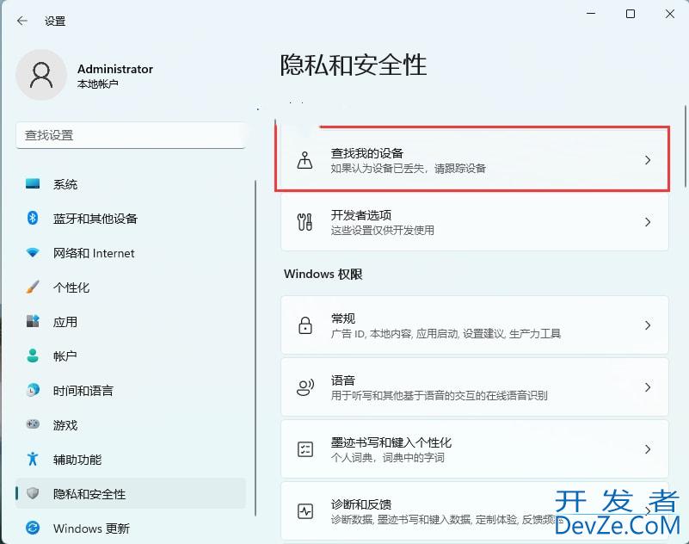
Task: Click the 墨迹书写和键入个性化 checklist icon
Action: pyautogui.click(x=305, y=449)
